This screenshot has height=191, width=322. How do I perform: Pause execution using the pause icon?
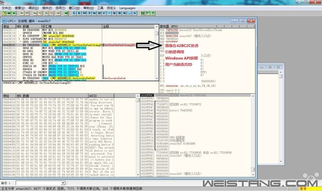tap(27, 13)
